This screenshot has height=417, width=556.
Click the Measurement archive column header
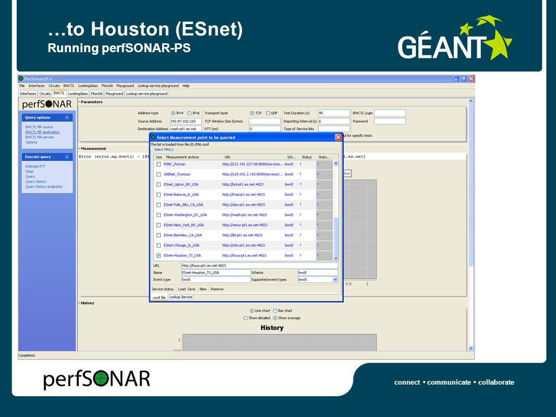[x=192, y=157]
